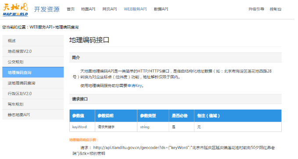
Task: Open the 网页API menu item
Action: click(110, 9)
